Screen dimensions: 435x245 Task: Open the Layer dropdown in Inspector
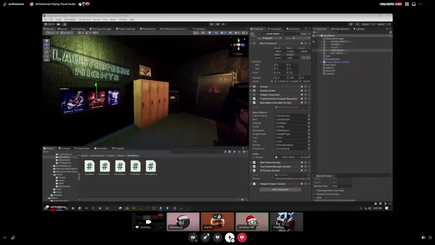[301, 38]
